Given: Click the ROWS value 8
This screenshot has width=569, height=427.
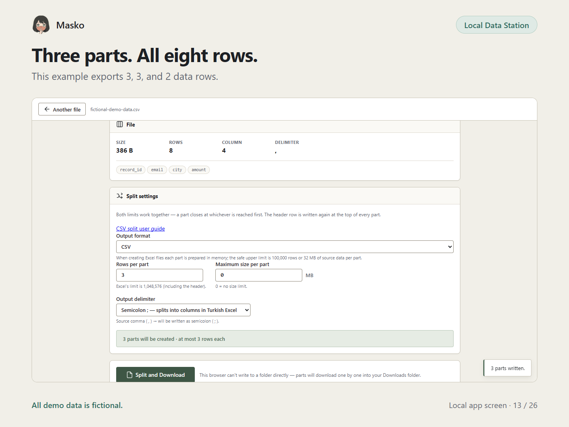Looking at the screenshot, I should 171,151.
